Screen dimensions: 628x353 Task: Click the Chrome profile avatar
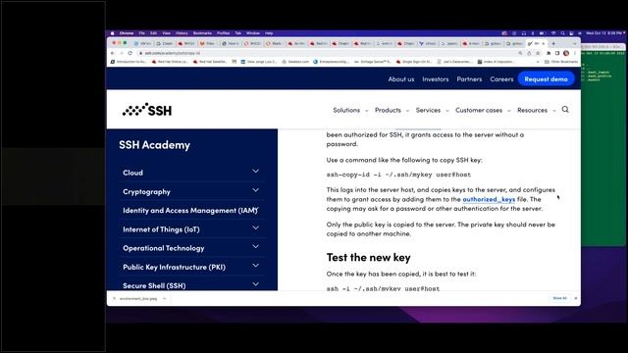[566, 53]
